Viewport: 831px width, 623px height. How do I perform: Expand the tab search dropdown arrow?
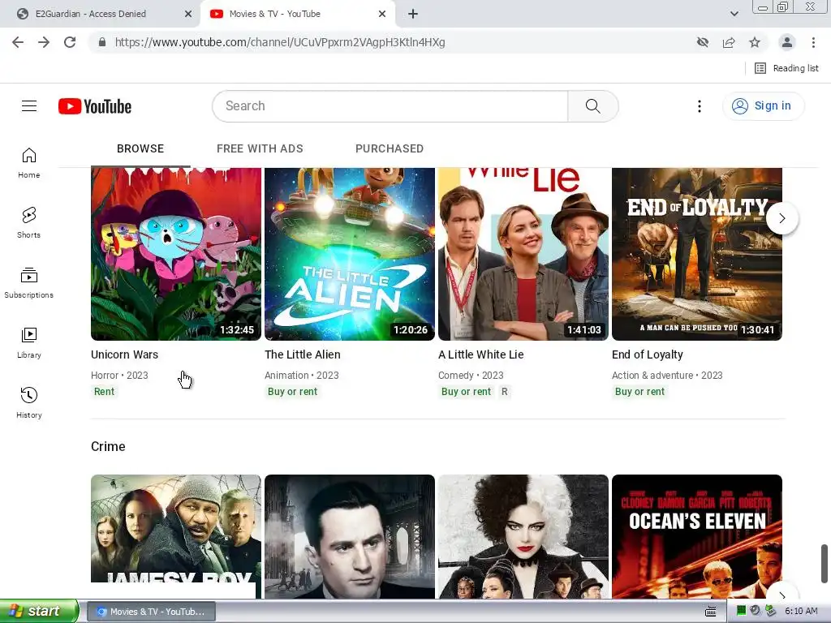[734, 15]
